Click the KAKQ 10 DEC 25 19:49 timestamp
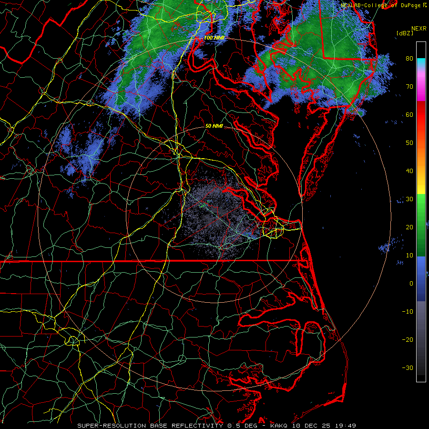This screenshot has width=429, height=429. click(313, 426)
